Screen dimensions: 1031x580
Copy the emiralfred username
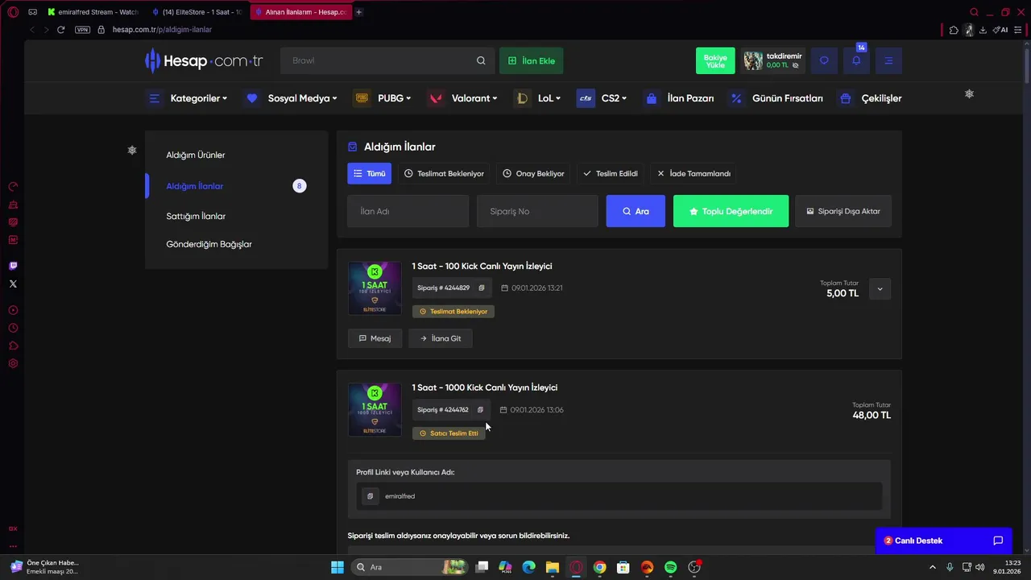(370, 496)
